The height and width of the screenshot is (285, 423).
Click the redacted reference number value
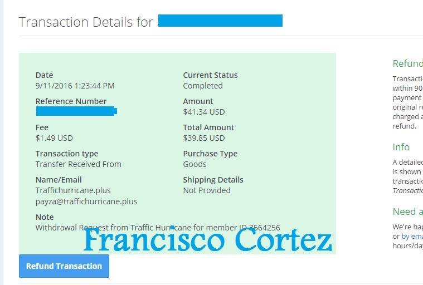click(76, 111)
